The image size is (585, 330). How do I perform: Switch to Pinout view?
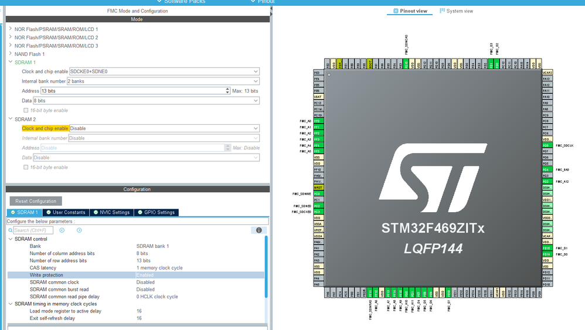click(x=410, y=11)
